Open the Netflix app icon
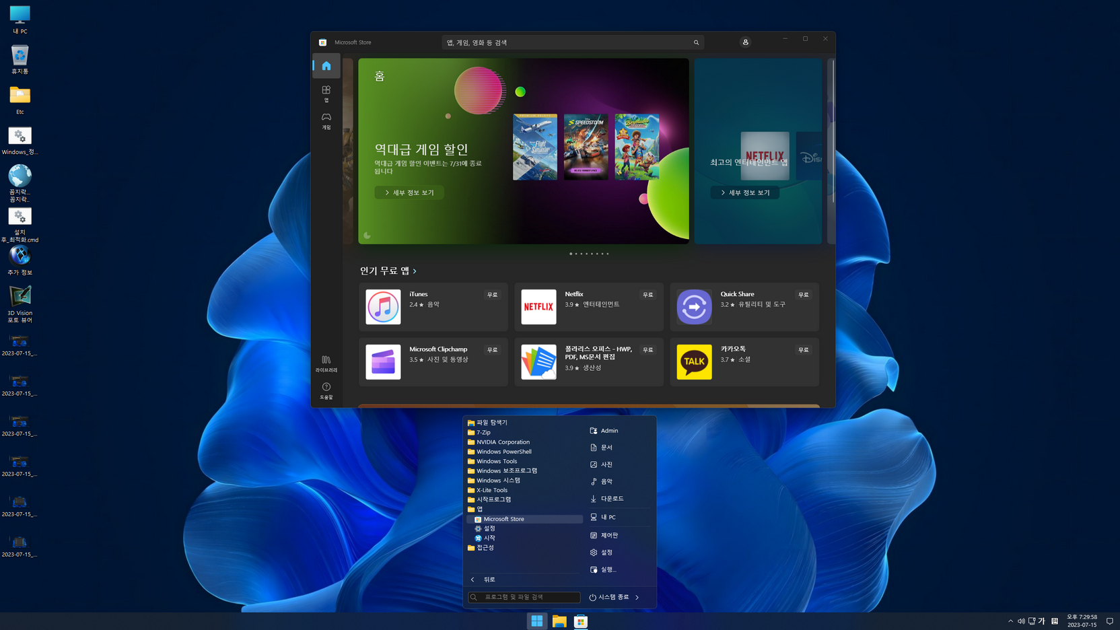This screenshot has height=630, width=1120. pyautogui.click(x=538, y=307)
